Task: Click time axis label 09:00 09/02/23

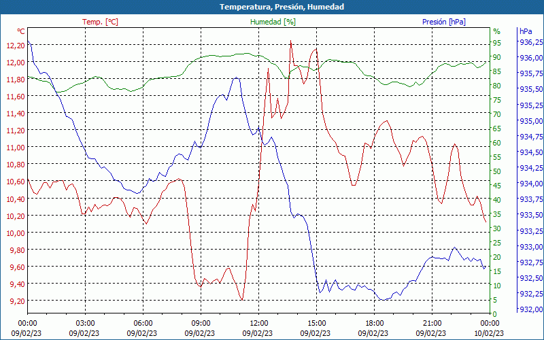Action: [x=200, y=328]
